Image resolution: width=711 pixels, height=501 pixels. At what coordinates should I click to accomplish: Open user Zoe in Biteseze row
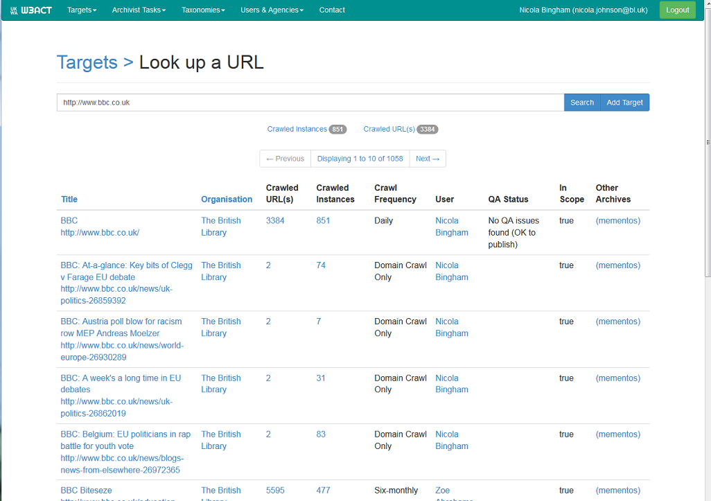point(443,491)
